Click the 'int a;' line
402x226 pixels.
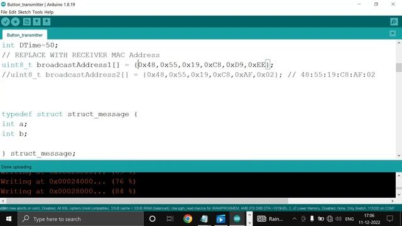[x=14, y=124]
